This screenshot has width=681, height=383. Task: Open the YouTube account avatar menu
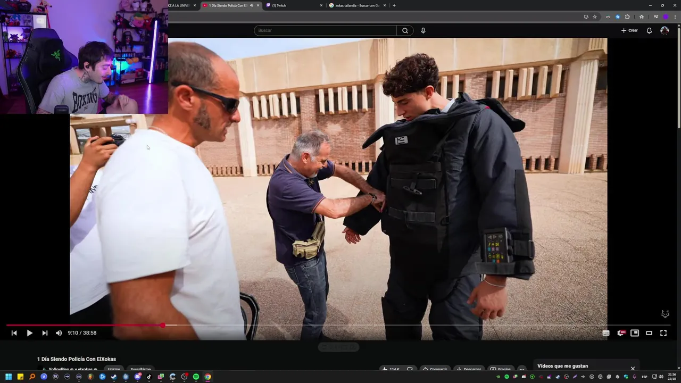point(665,30)
